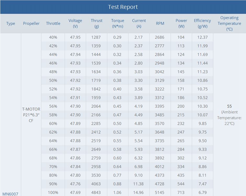246x196 pixels.
Task: Click the 40% throttle cell
Action: tap(53, 37)
